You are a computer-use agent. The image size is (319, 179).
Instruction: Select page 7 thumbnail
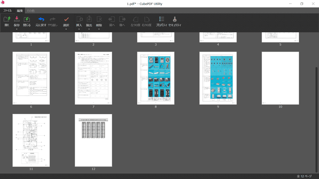pos(93,78)
